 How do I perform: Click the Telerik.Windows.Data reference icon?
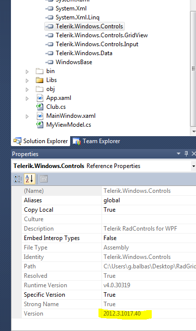point(50,53)
